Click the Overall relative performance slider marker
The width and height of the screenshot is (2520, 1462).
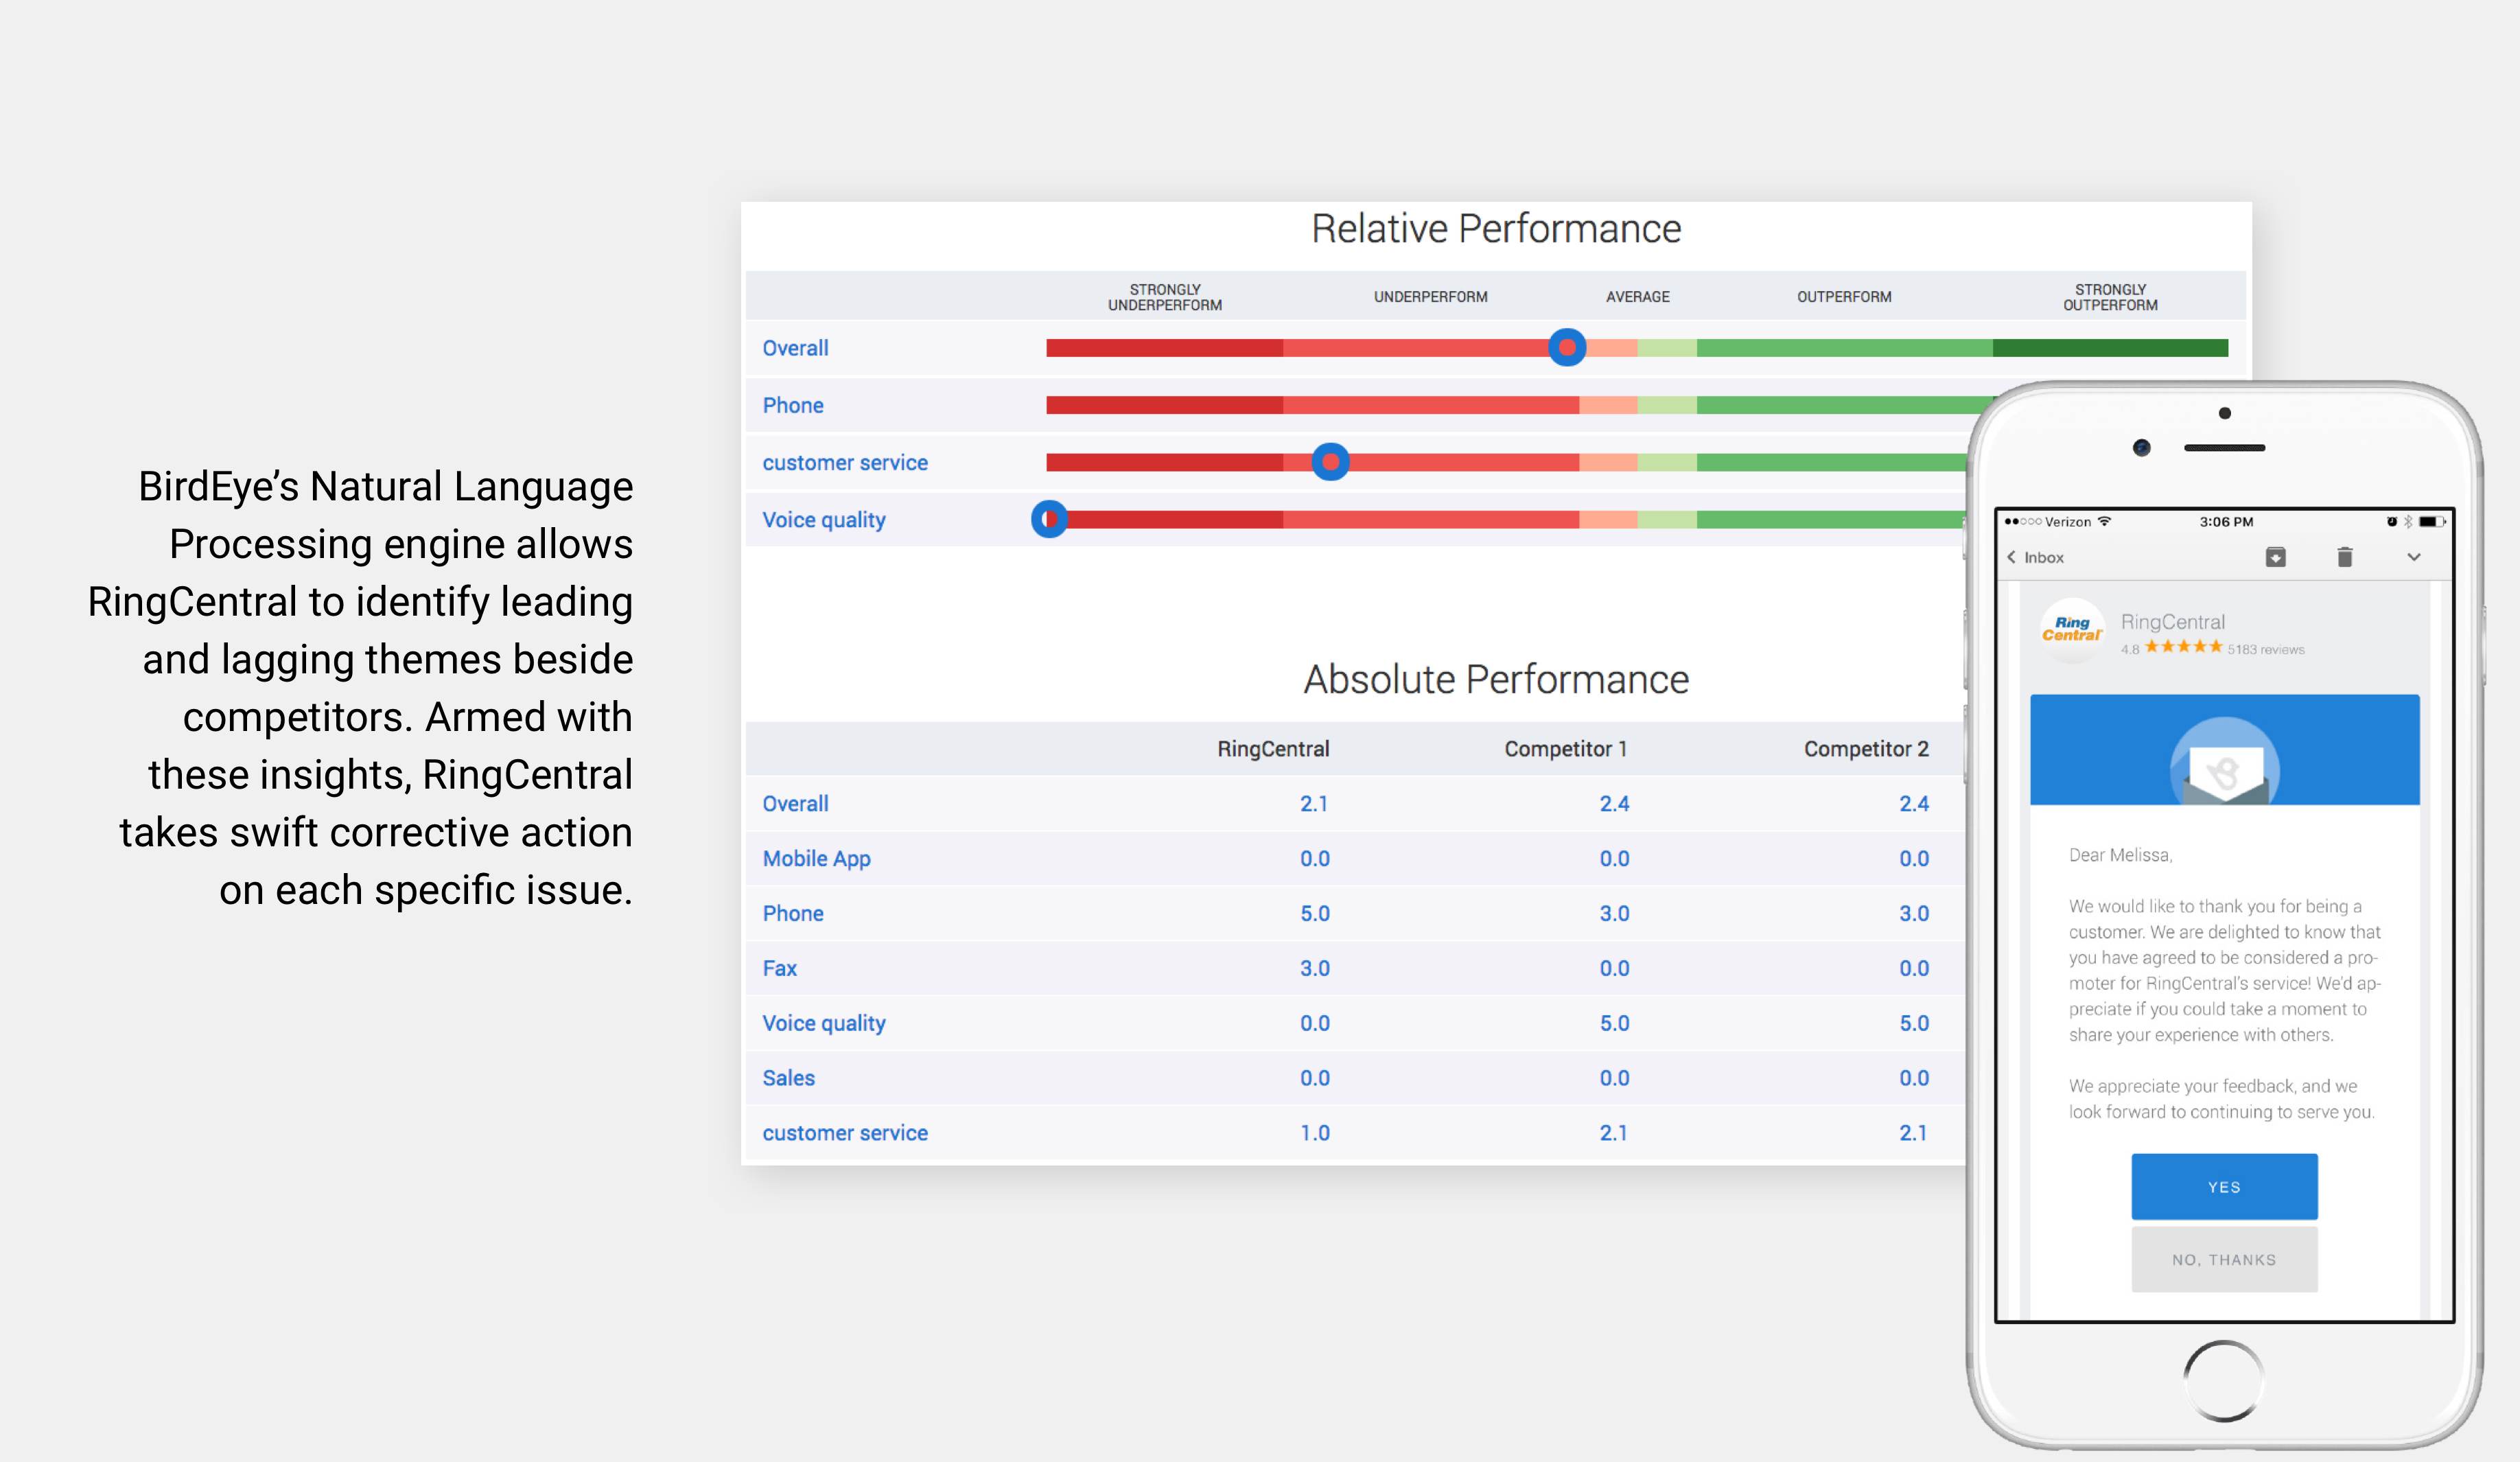click(1566, 348)
